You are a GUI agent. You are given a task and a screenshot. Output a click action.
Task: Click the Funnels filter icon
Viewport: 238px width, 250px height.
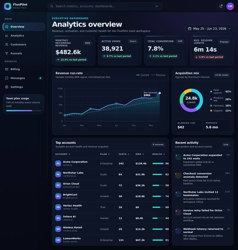(x=7, y=53)
